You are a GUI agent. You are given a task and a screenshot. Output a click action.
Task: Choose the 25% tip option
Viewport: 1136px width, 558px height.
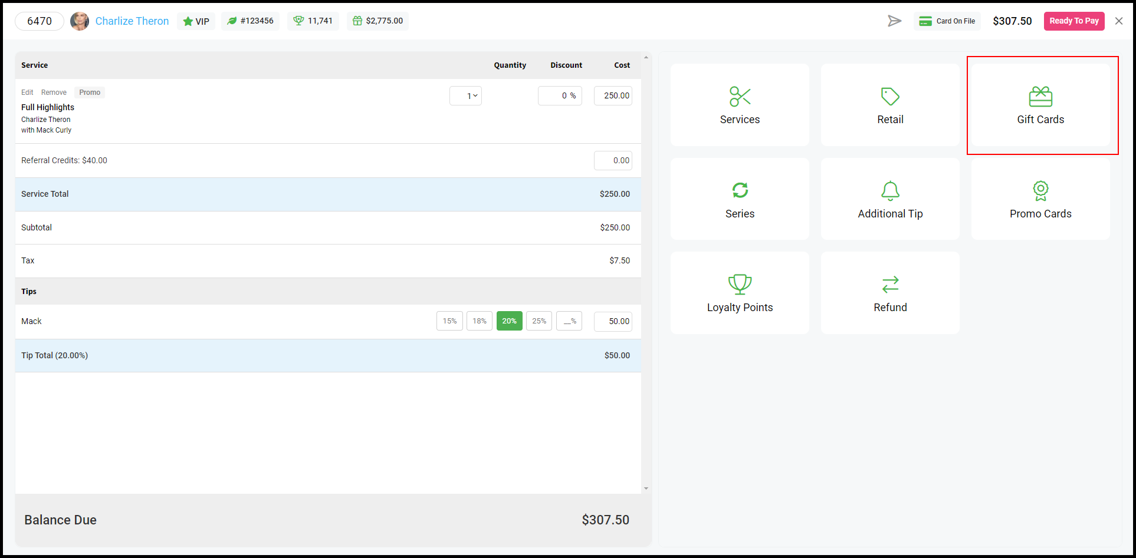coord(539,321)
